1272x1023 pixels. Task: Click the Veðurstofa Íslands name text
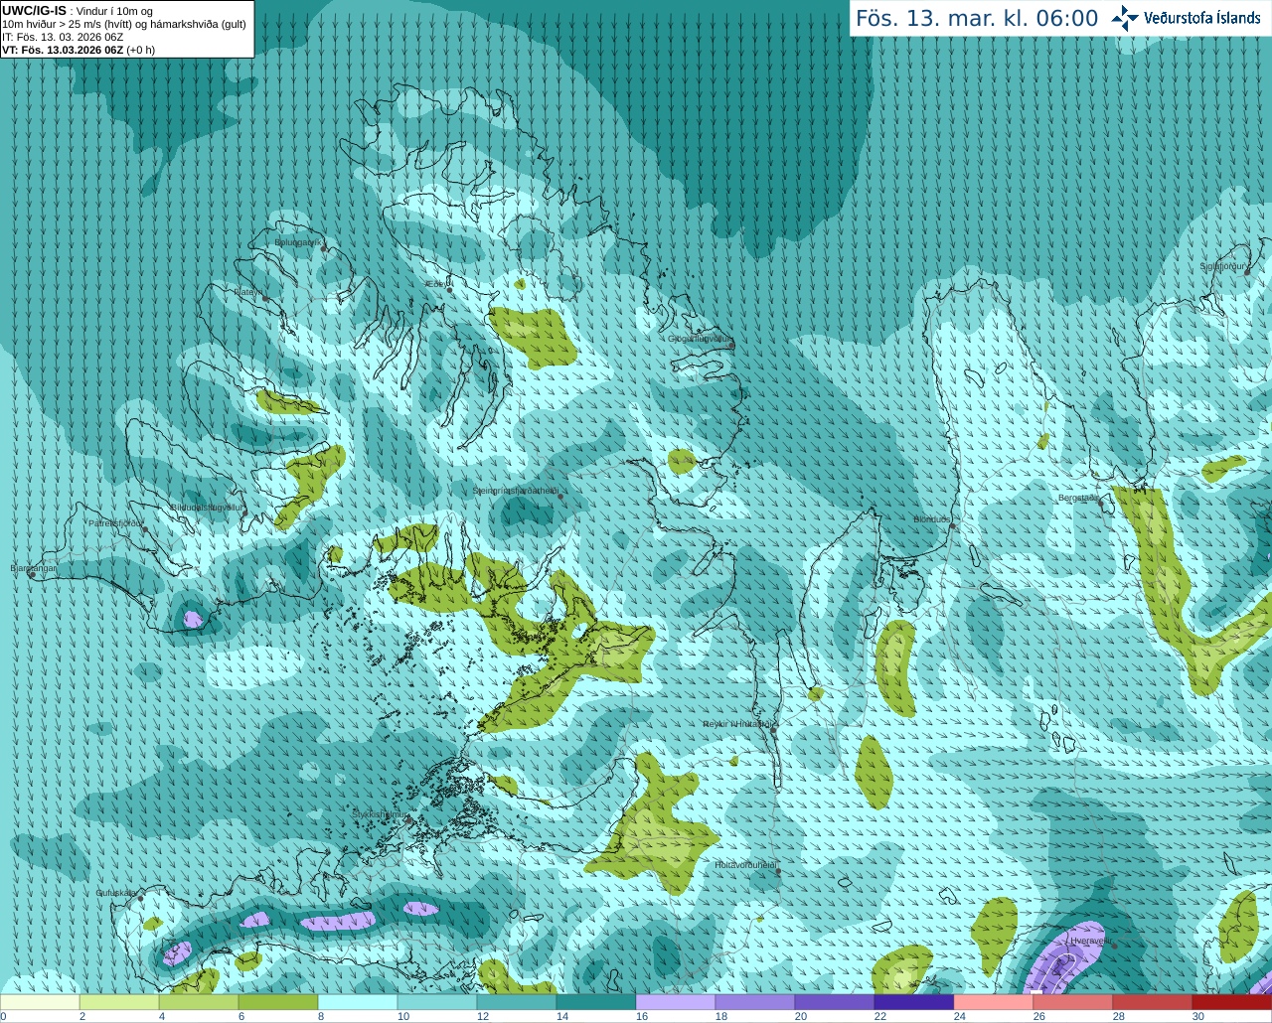click(x=1202, y=18)
